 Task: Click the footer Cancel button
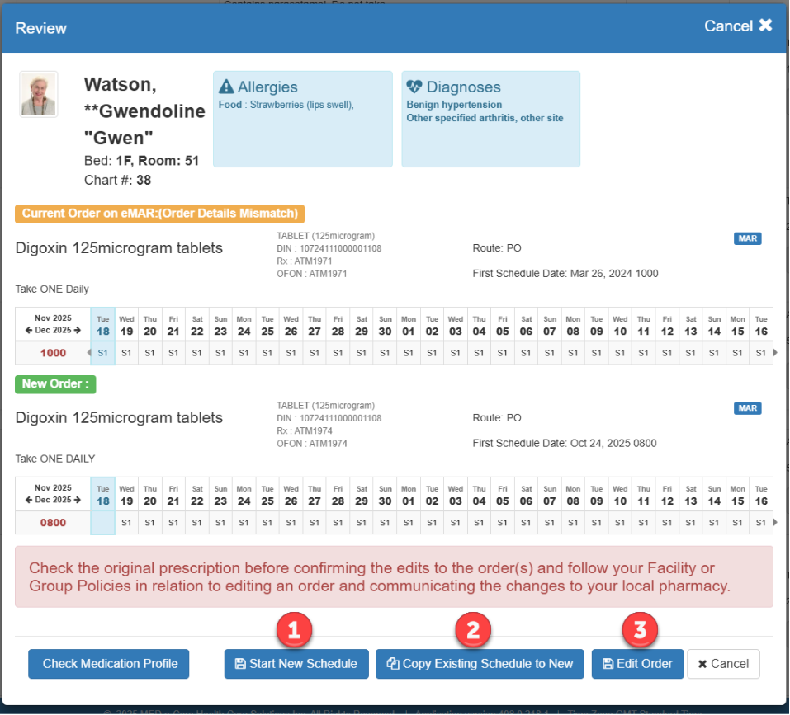[723, 664]
